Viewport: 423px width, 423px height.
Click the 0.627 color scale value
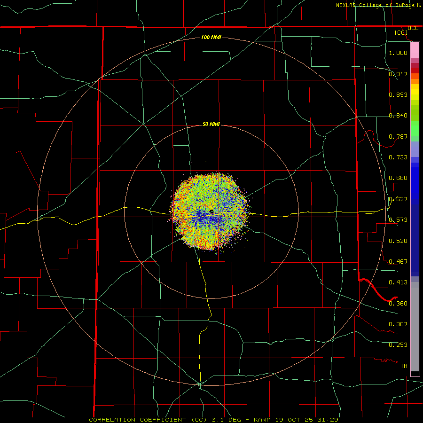tap(398, 199)
